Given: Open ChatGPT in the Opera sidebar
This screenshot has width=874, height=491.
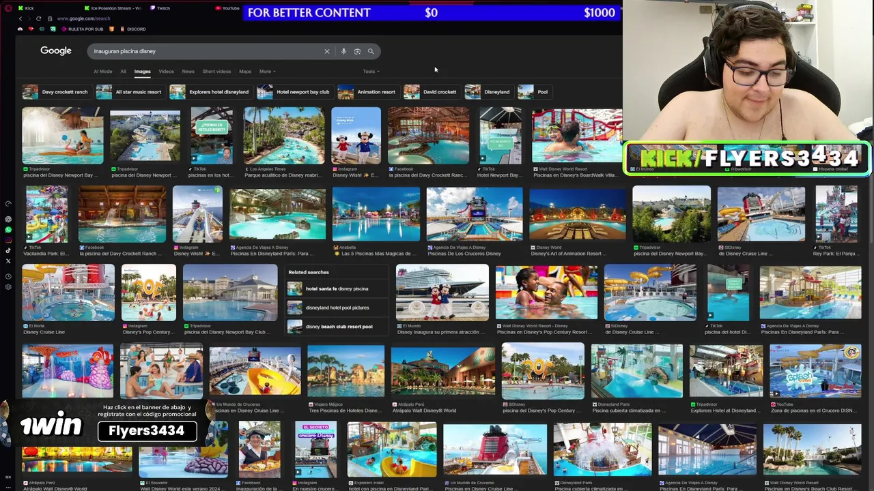Looking at the screenshot, I should [8, 220].
